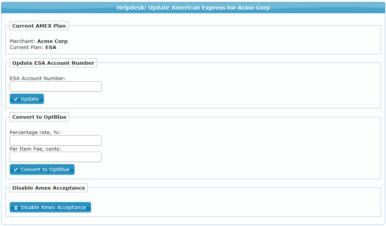
Task: Click the Current AMEX Plan section heading
Action: 39,26
